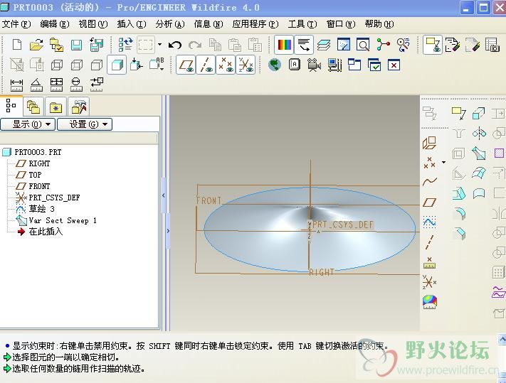Click the boundary blend tool icon
This screenshot has width=506, height=383.
(479, 173)
